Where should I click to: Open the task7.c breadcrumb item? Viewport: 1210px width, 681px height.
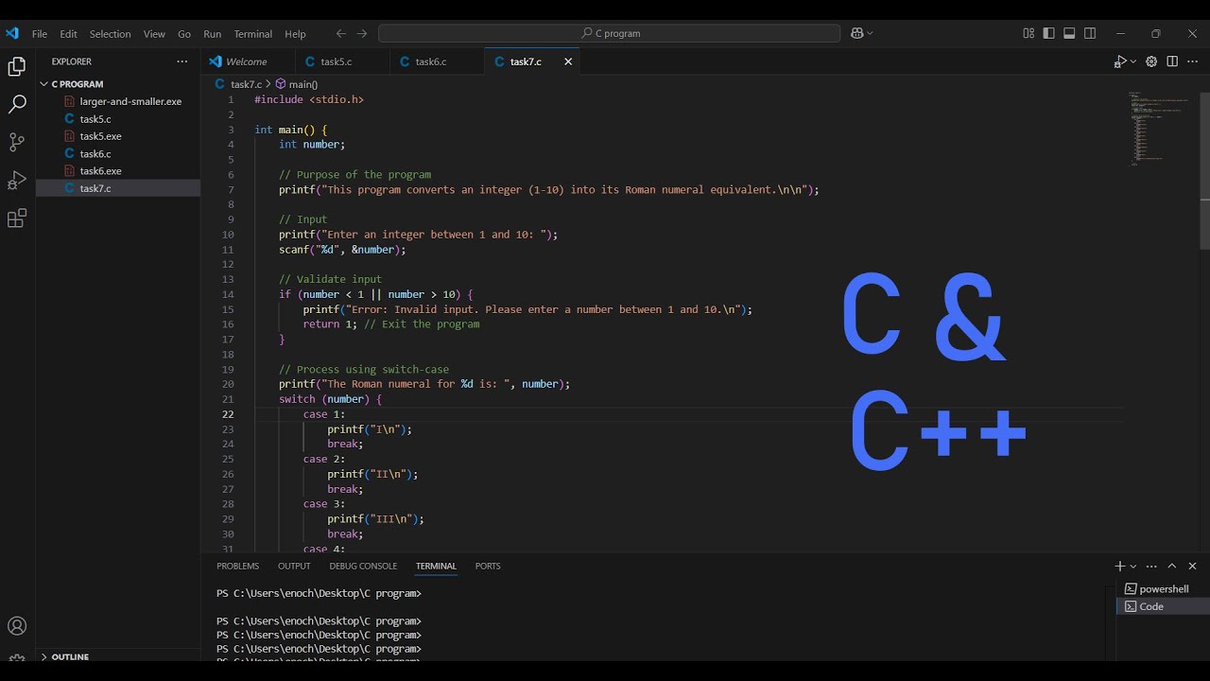pyautogui.click(x=237, y=84)
